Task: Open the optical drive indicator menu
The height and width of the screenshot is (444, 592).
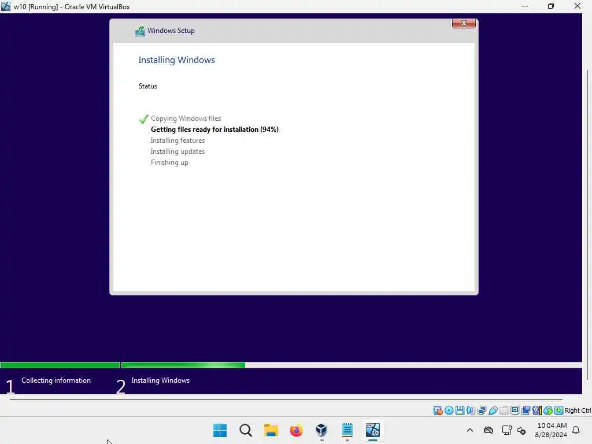Action: (449, 410)
